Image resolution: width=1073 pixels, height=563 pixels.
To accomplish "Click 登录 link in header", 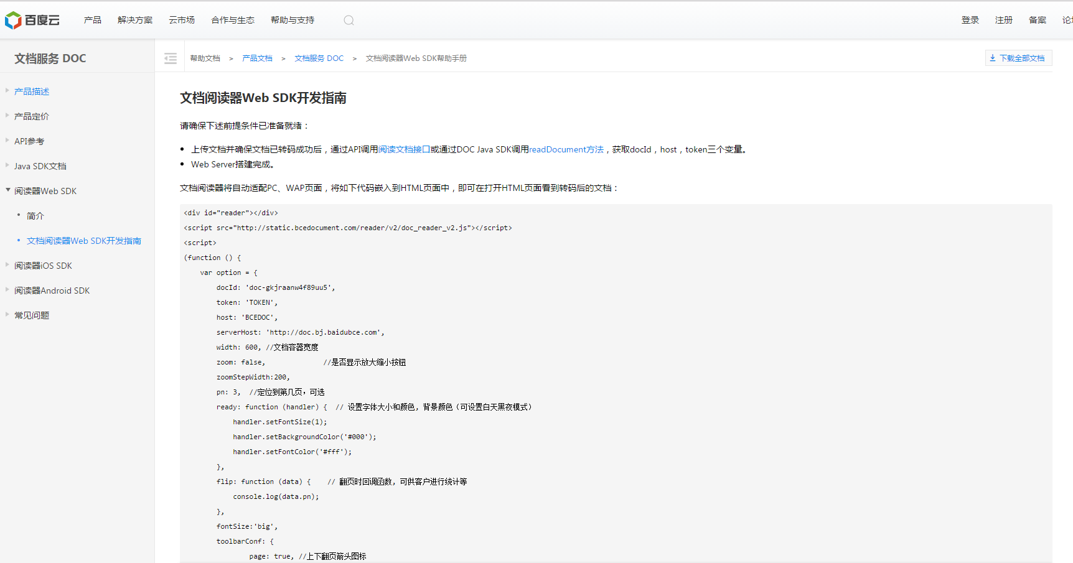I will point(970,20).
